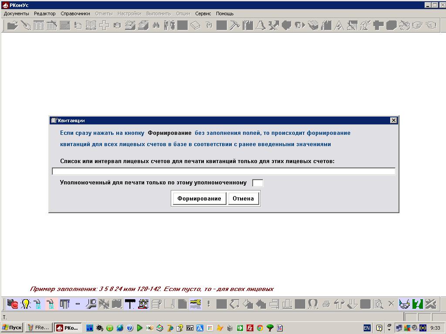Click the small Уполномоченный input box

click(x=258, y=183)
